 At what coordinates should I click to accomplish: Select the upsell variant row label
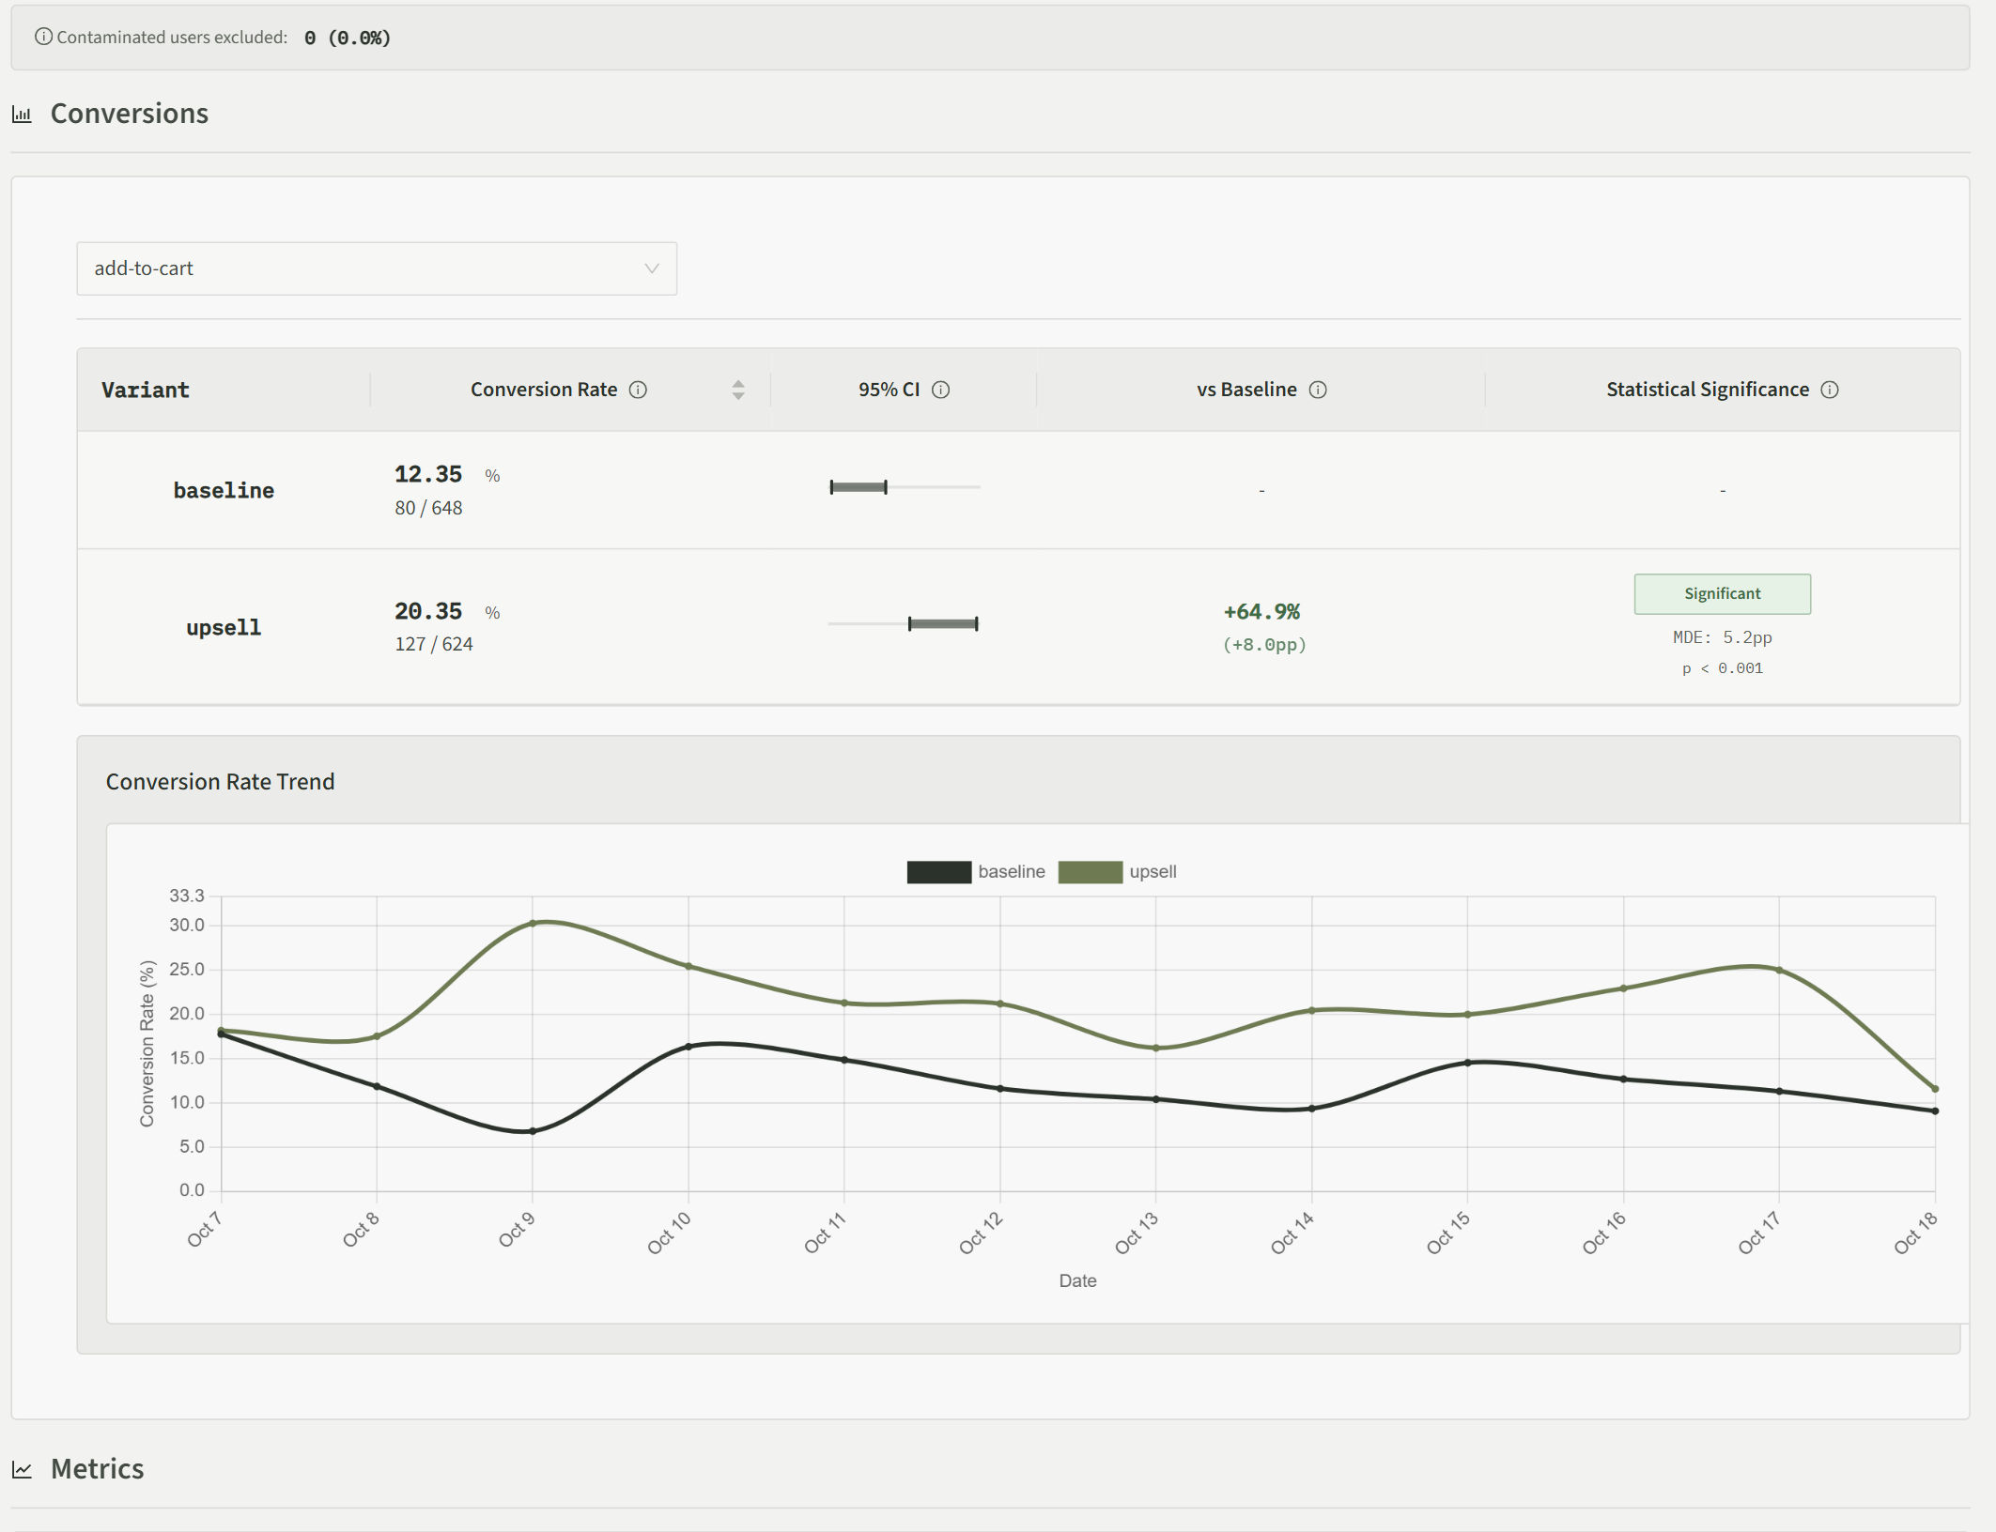click(x=224, y=627)
